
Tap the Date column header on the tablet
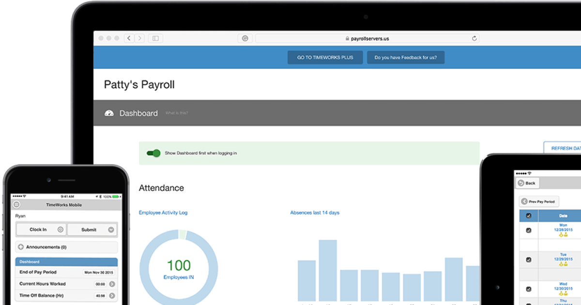(563, 216)
